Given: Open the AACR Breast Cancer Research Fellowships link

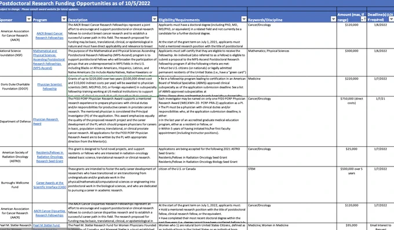Looking at the screenshot, I should coord(49,36).
